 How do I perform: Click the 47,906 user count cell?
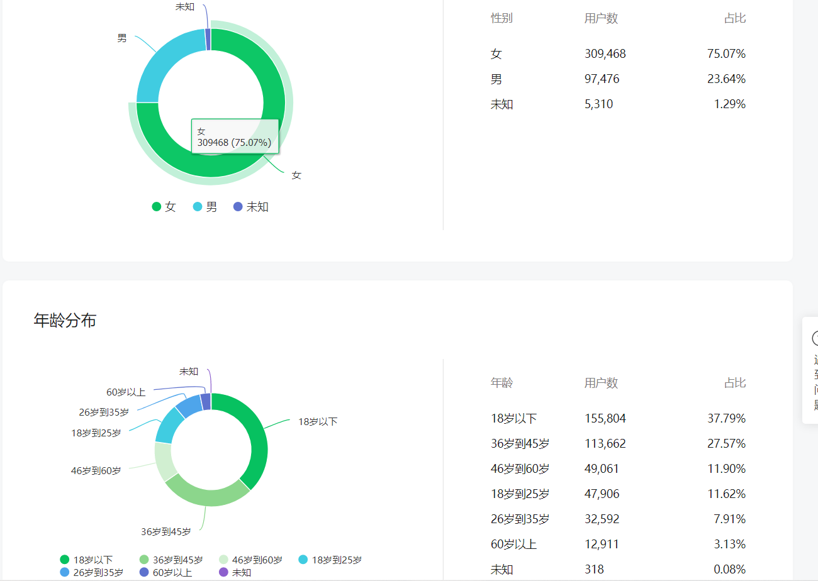[x=602, y=494]
